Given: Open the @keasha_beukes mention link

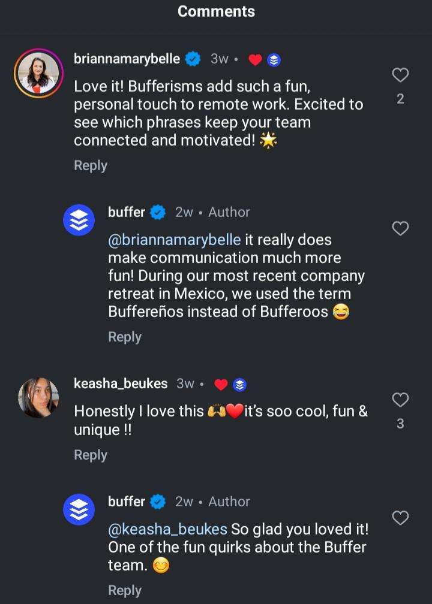Looking at the screenshot, I should (x=167, y=529).
